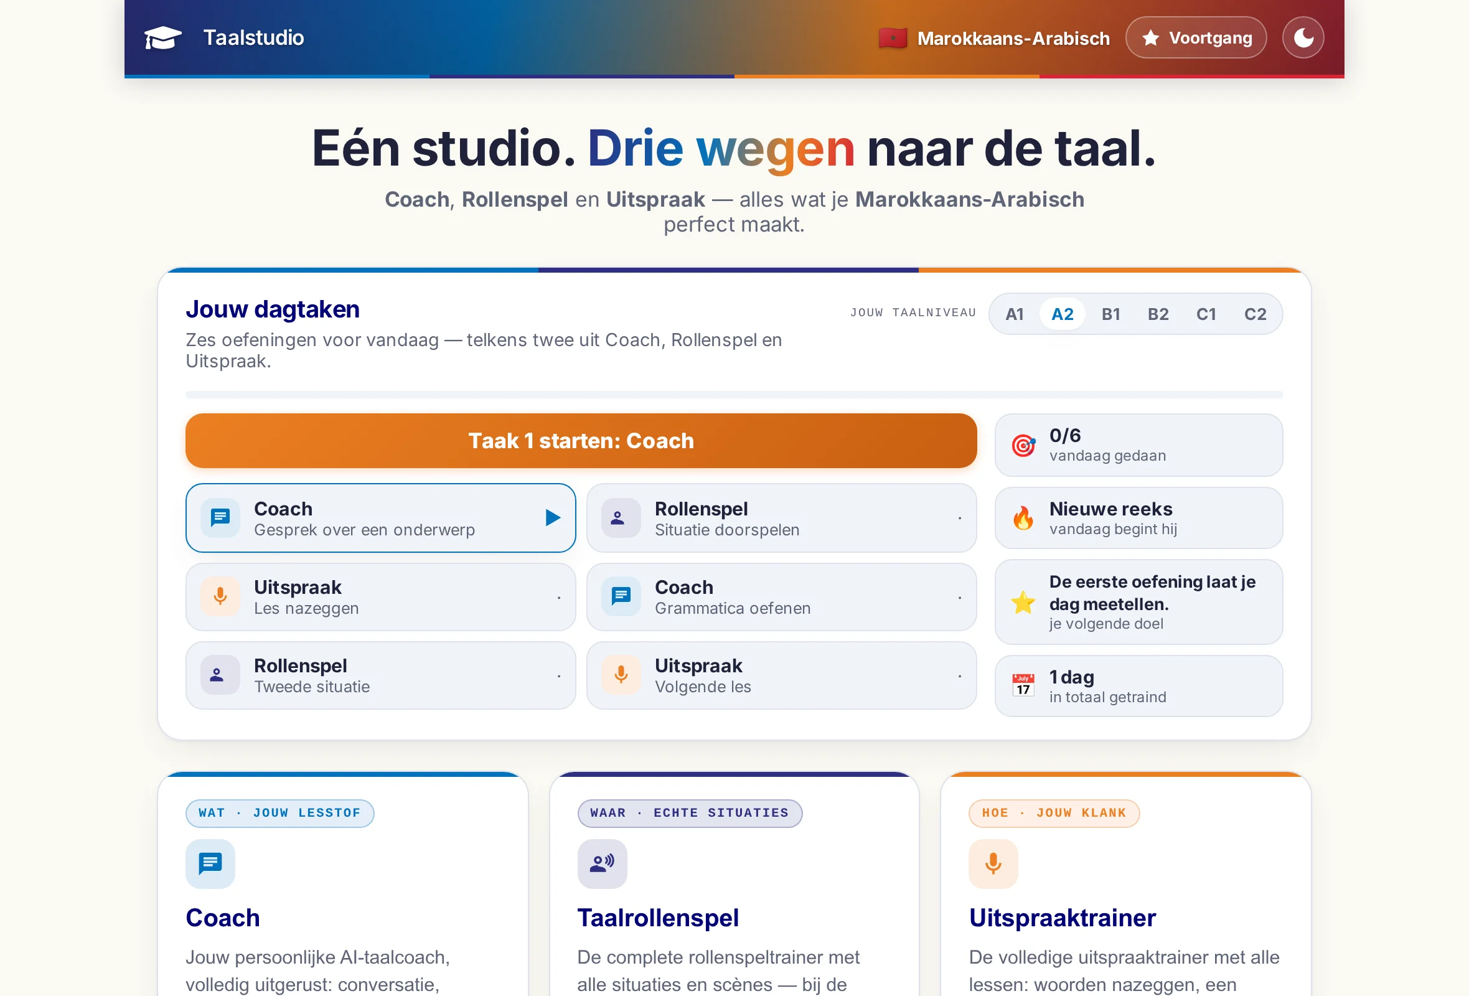
Task: Select language level C2
Action: [x=1255, y=314]
